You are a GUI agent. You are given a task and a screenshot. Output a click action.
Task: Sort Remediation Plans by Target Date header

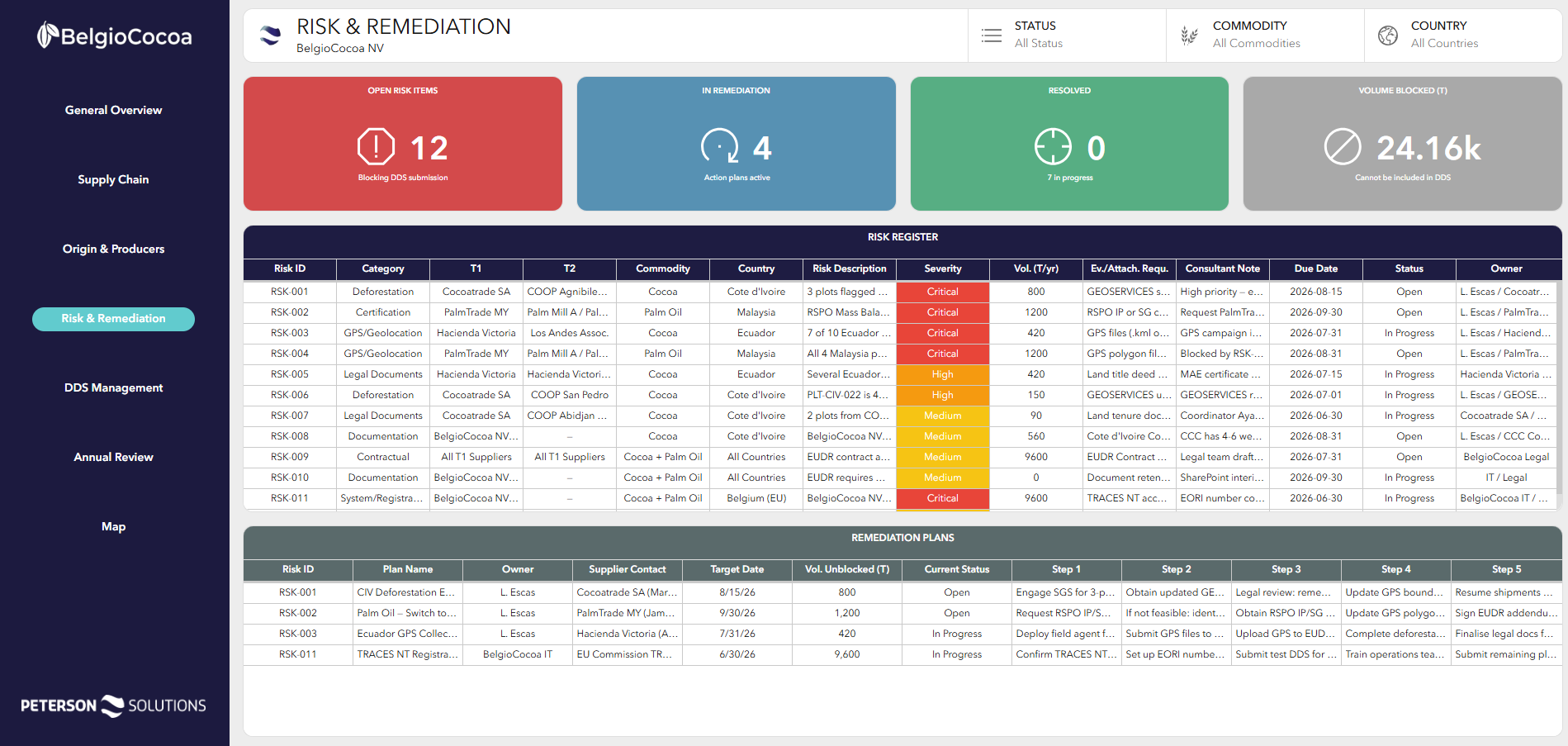click(x=737, y=569)
